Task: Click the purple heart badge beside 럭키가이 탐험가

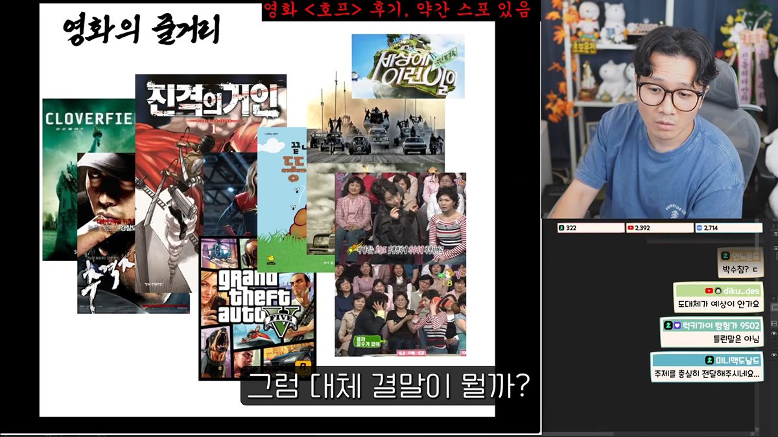Action: click(x=676, y=326)
